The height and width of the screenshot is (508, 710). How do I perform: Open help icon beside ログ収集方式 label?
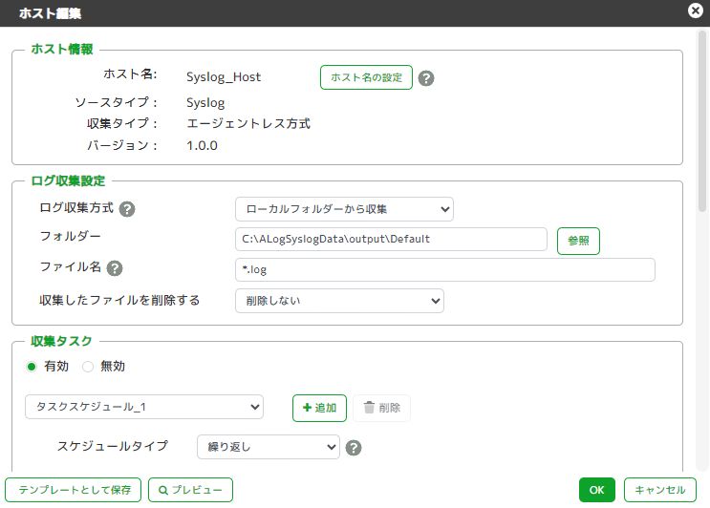(127, 209)
